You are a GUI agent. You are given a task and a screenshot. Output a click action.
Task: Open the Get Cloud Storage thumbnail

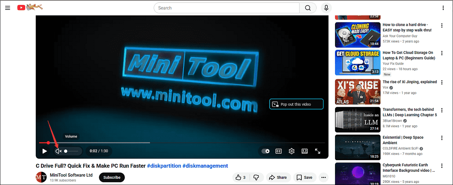[x=357, y=63]
